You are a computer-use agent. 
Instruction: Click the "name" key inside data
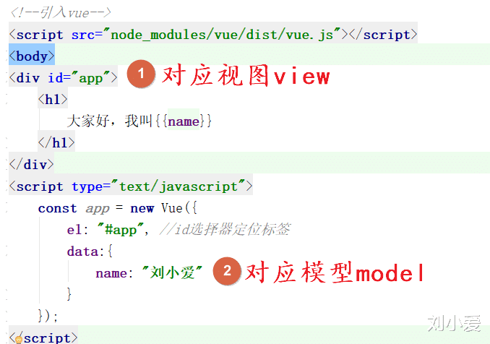tap(111, 273)
